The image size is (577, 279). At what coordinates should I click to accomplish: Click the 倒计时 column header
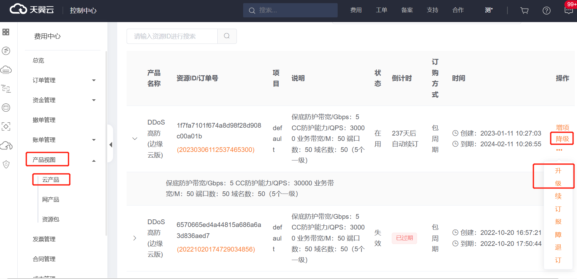coord(402,78)
